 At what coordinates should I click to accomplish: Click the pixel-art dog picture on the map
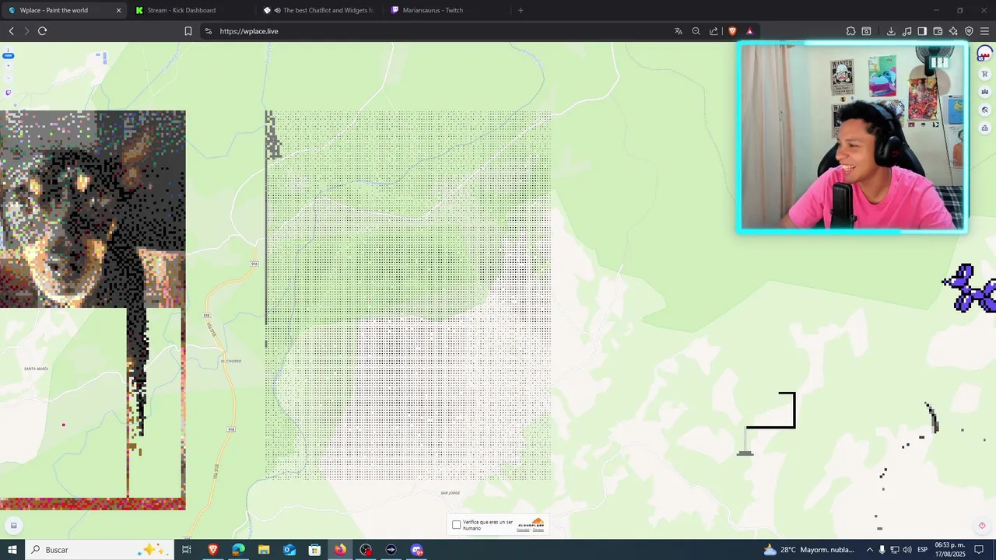click(x=93, y=208)
